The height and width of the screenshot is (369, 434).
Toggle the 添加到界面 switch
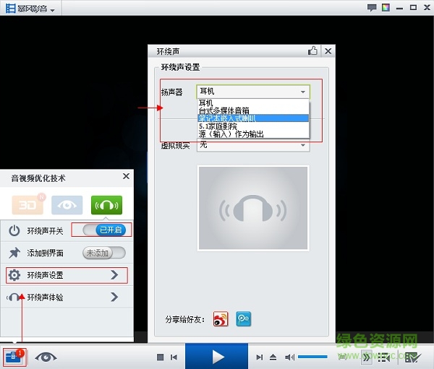(x=104, y=253)
